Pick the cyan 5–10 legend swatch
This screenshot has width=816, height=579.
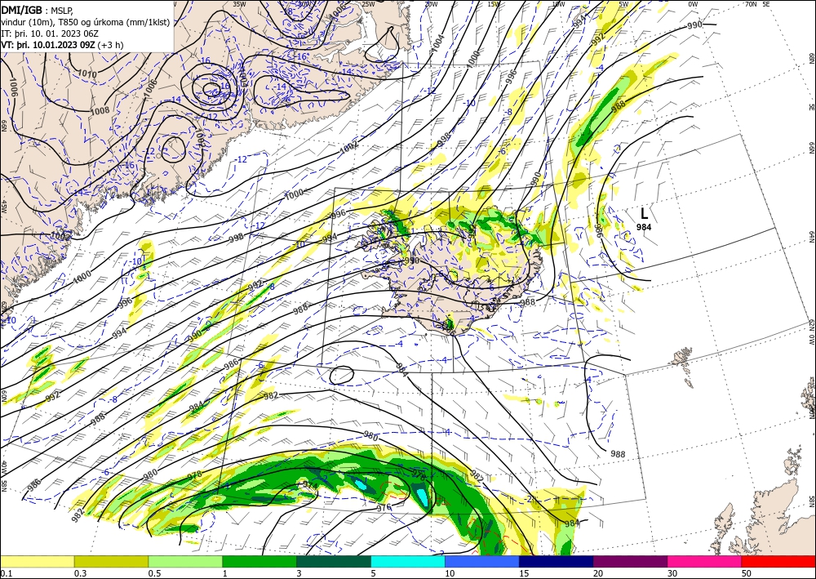[408, 561]
